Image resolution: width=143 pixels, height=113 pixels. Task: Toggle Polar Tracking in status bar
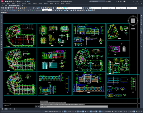click(x=69, y=111)
